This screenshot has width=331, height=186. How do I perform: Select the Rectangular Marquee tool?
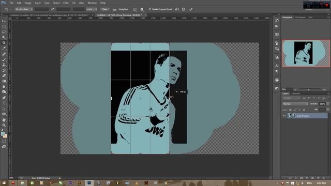pos(4,26)
